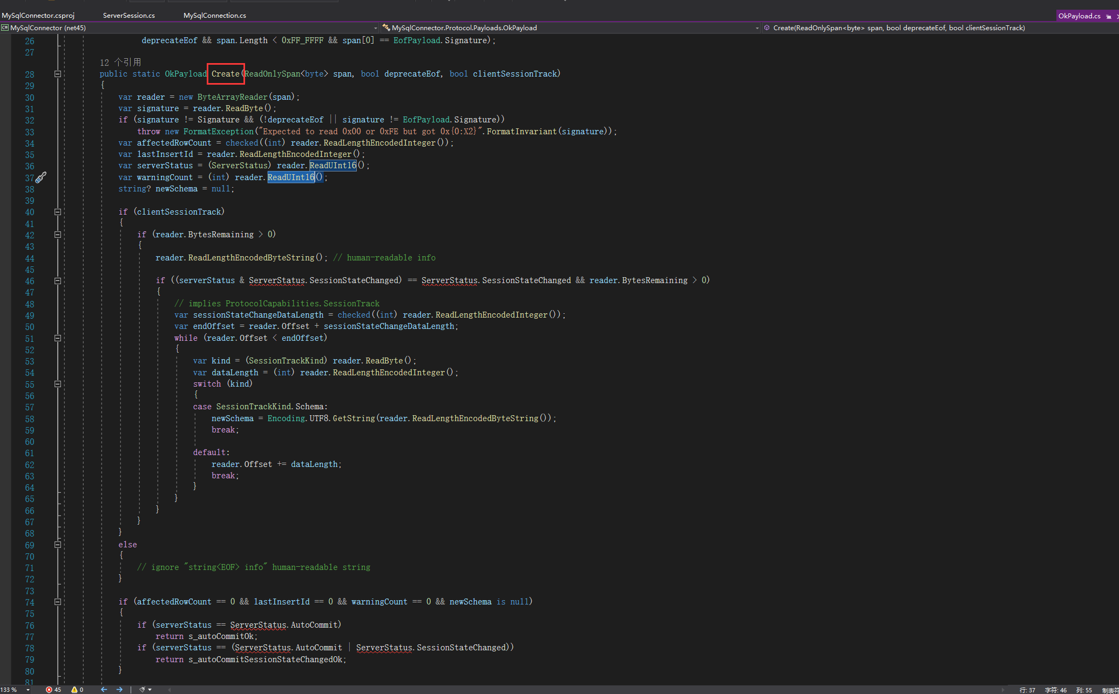Click the underlined ServerStatus.AutoCommit reference

point(286,624)
